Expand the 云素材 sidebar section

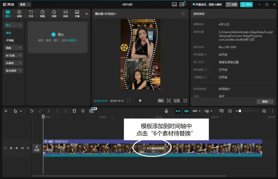(x=13, y=63)
